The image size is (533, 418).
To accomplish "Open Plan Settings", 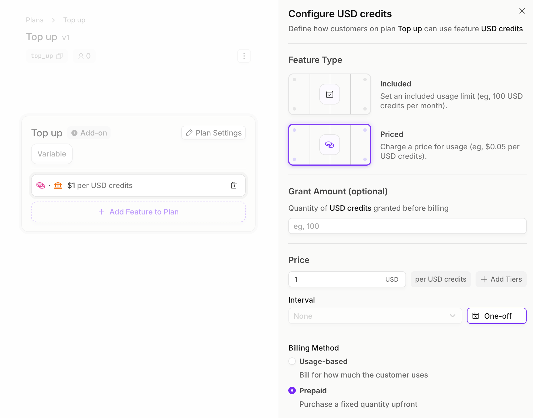I will [x=214, y=133].
